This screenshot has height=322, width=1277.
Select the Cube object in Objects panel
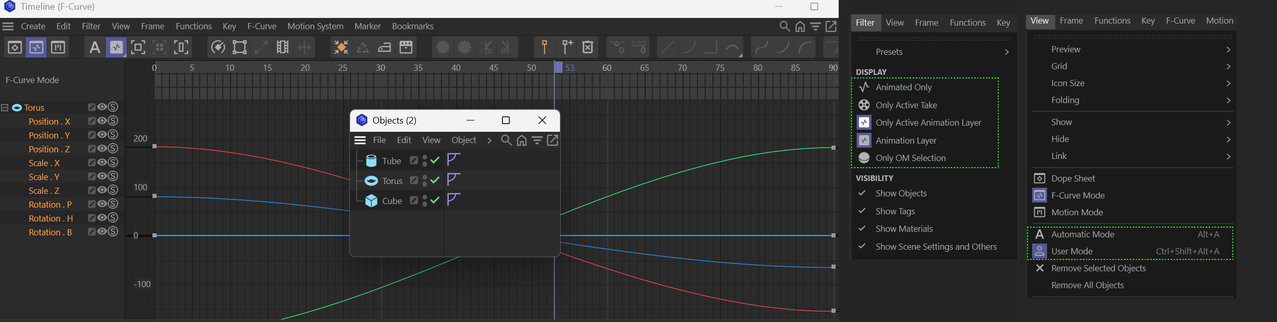pyautogui.click(x=392, y=201)
